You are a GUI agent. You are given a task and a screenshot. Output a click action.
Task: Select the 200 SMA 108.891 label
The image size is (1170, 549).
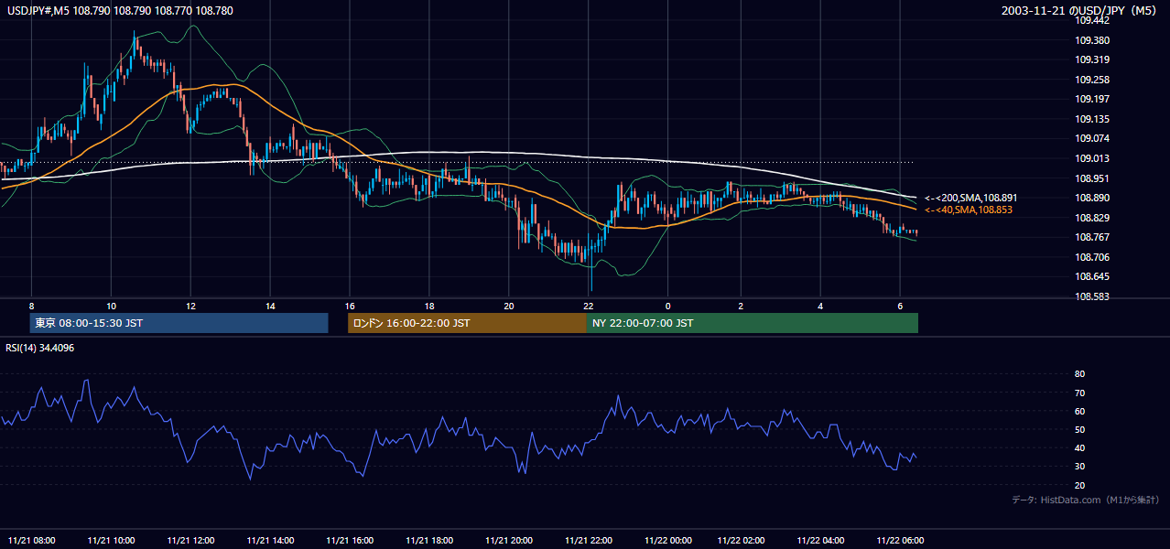[970, 198]
